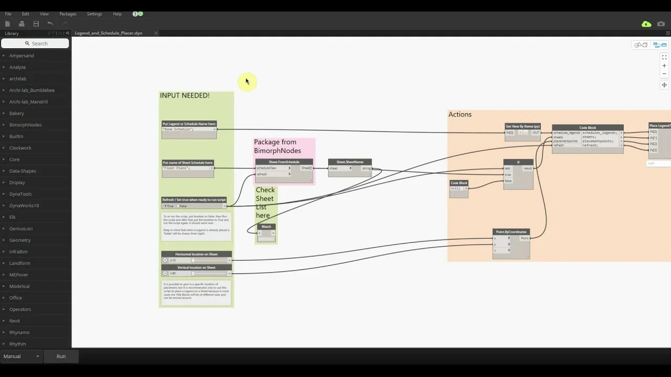Switch to graph view navigation icon

pyautogui.click(x=659, y=45)
